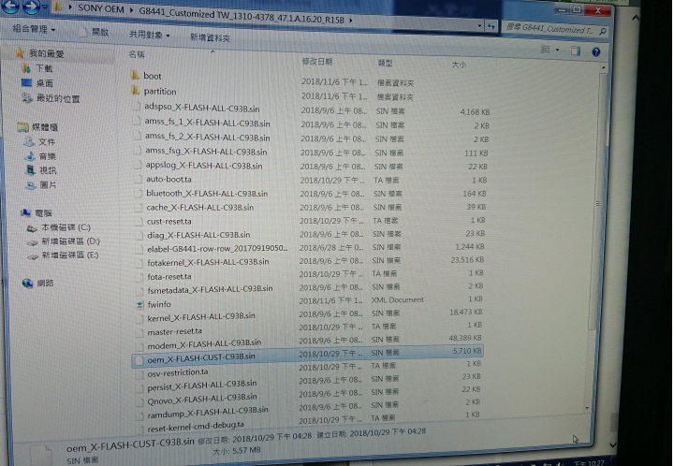Screen dimensions: 674x466
Task: Select oem_X-FLASH-CUST-C93B.sin highlighted file
Action: [307, 357]
